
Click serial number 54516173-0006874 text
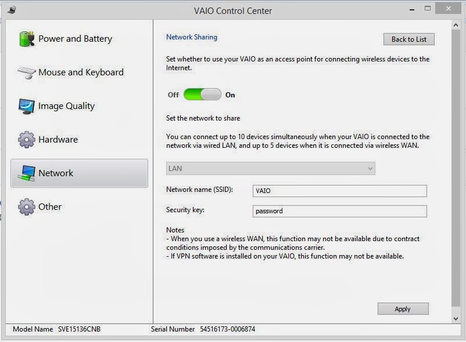pos(227,329)
